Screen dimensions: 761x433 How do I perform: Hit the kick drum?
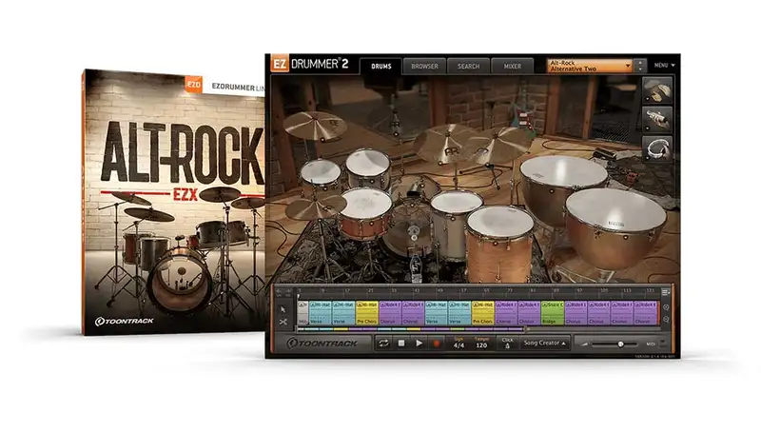click(x=413, y=232)
